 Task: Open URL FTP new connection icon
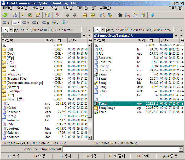click(110, 15)
